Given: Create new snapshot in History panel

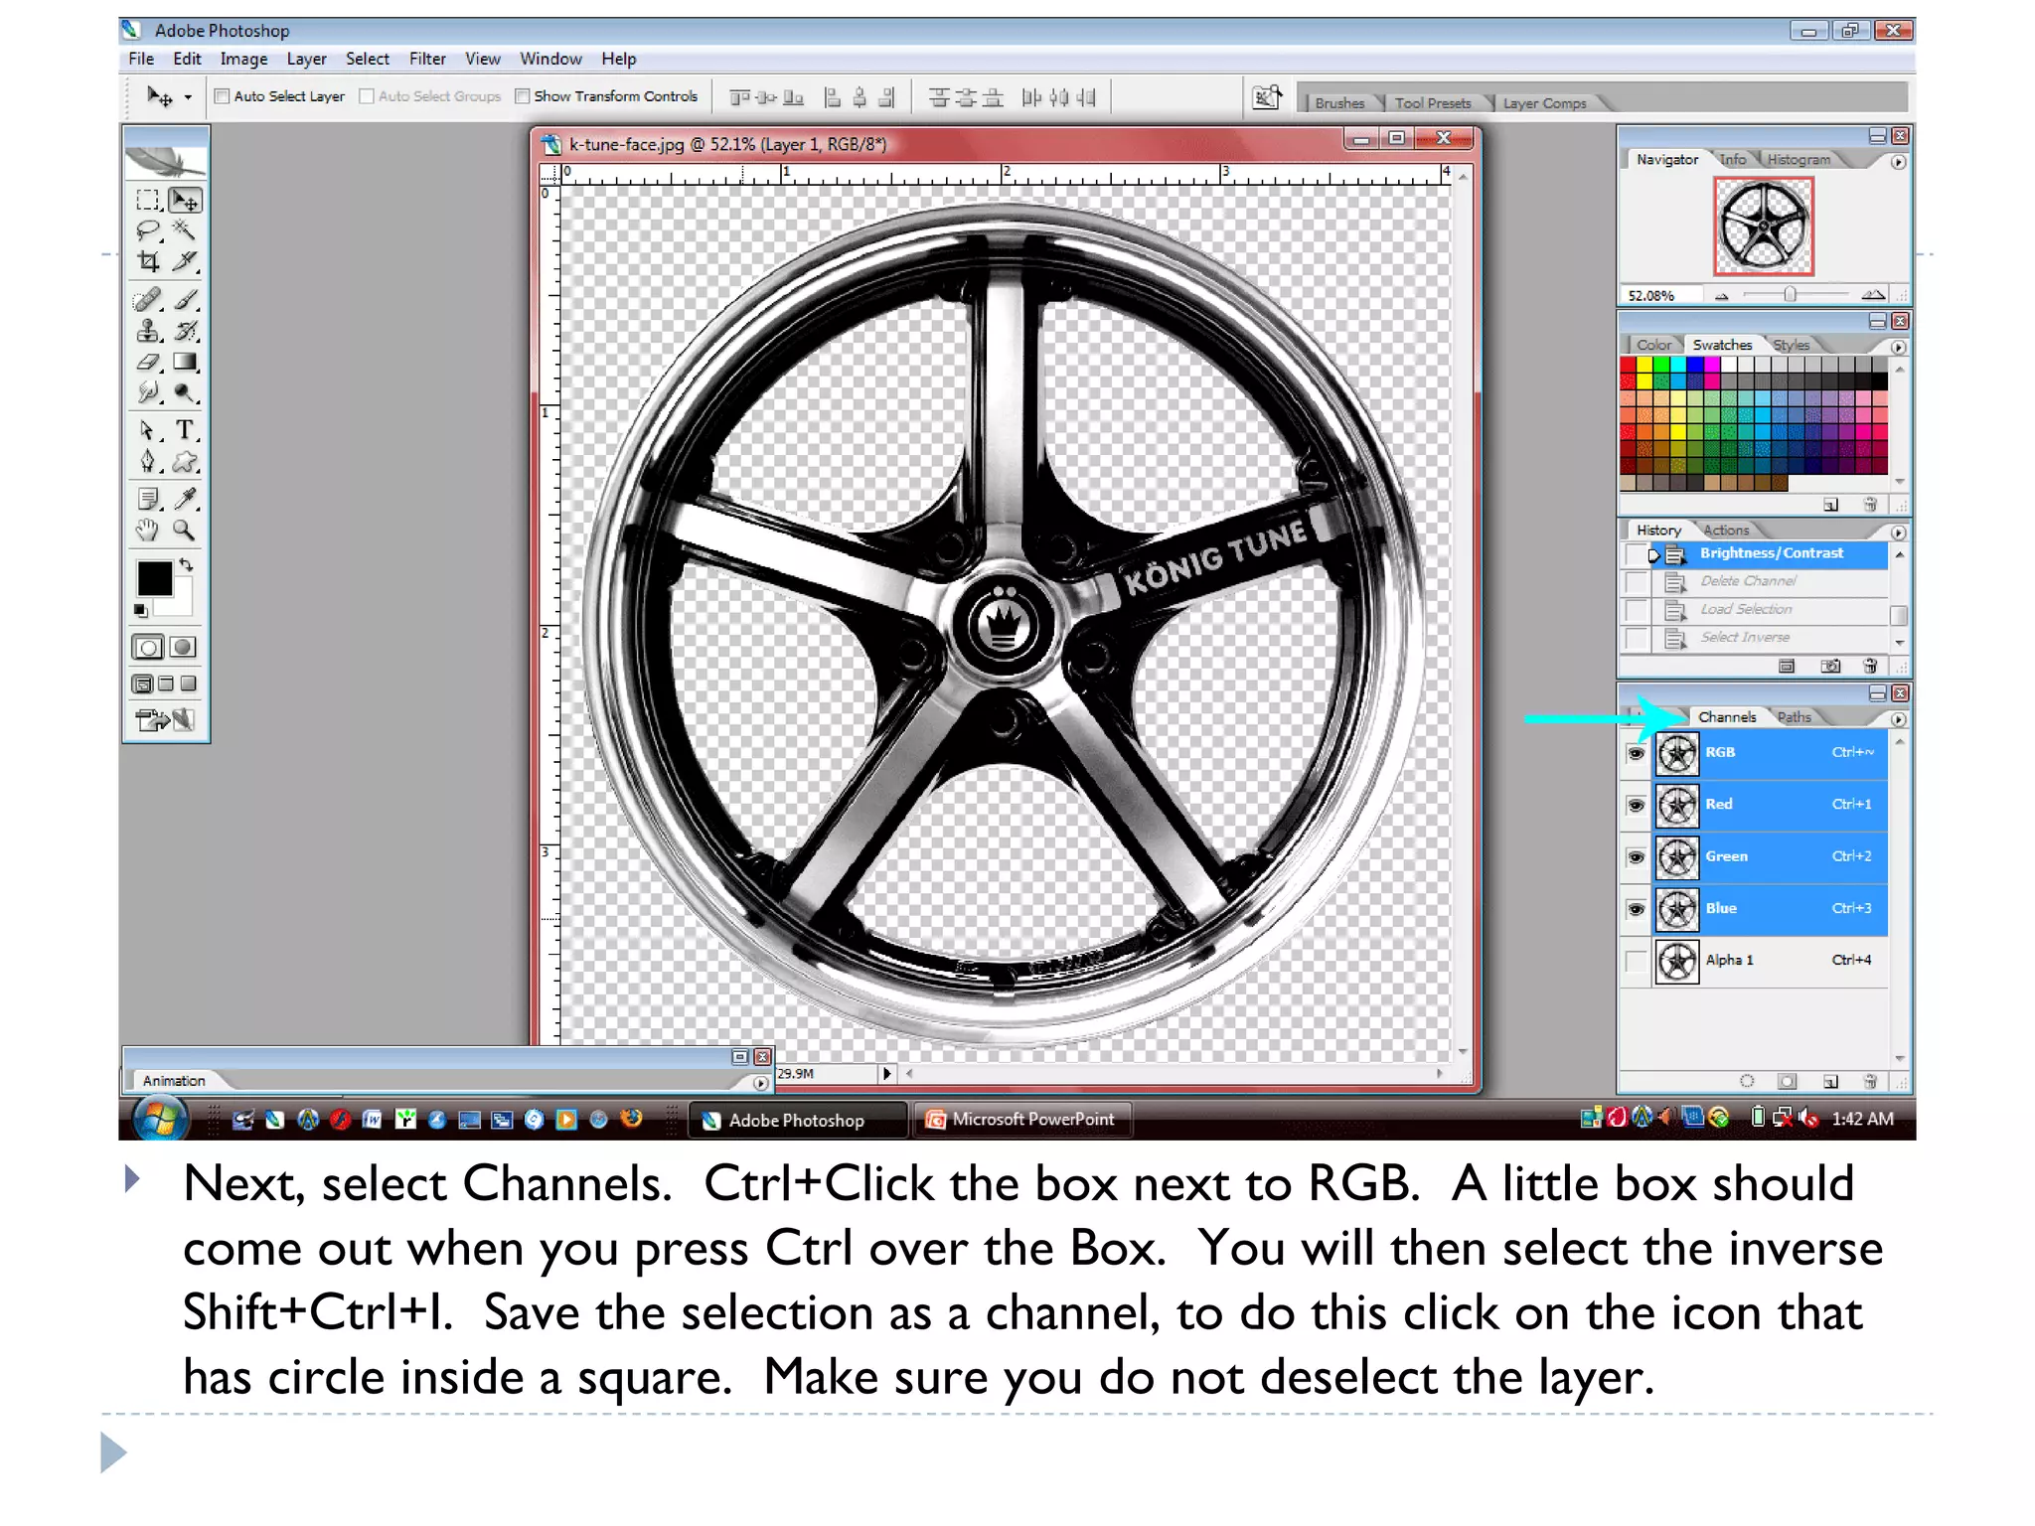Looking at the screenshot, I should (1830, 666).
